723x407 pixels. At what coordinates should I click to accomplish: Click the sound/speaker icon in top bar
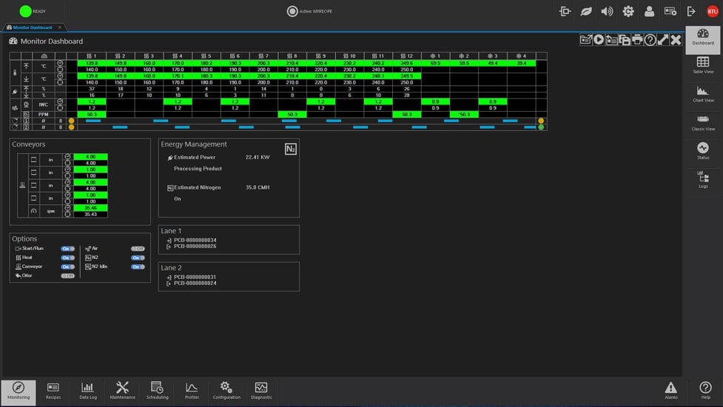click(607, 11)
